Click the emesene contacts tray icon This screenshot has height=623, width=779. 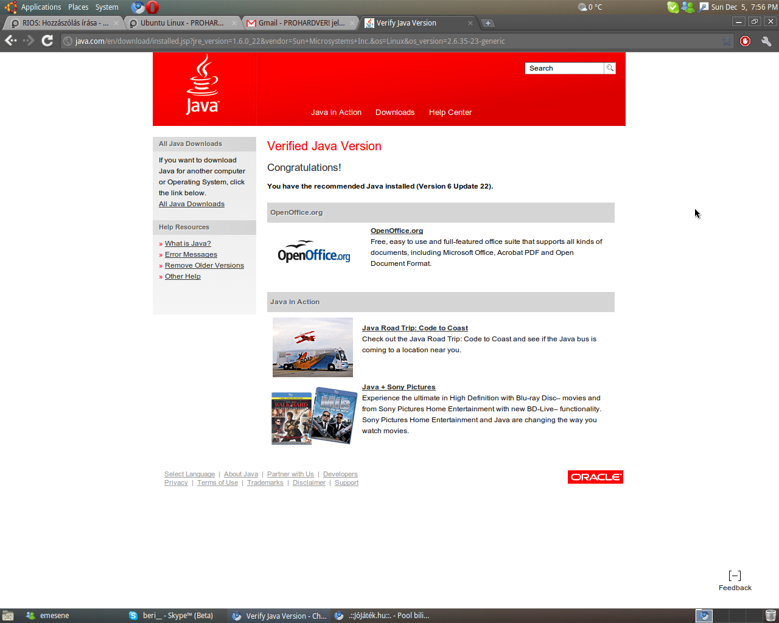[688, 7]
